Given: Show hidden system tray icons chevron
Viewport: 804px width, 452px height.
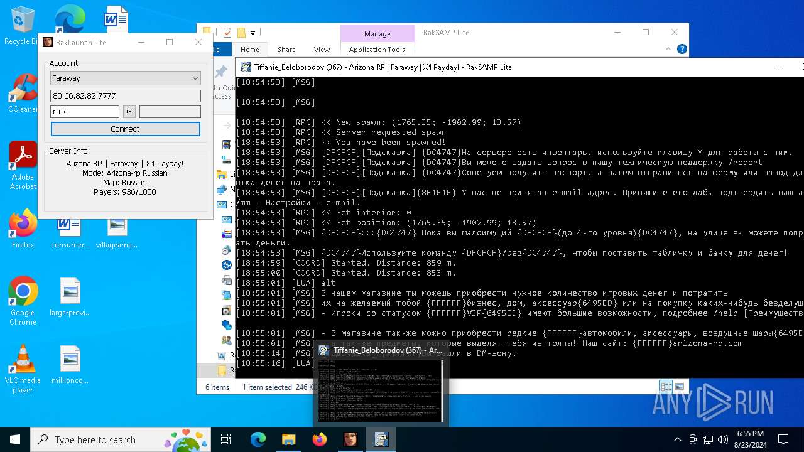Looking at the screenshot, I should point(677,439).
